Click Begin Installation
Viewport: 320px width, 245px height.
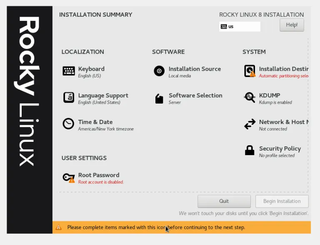click(x=282, y=201)
